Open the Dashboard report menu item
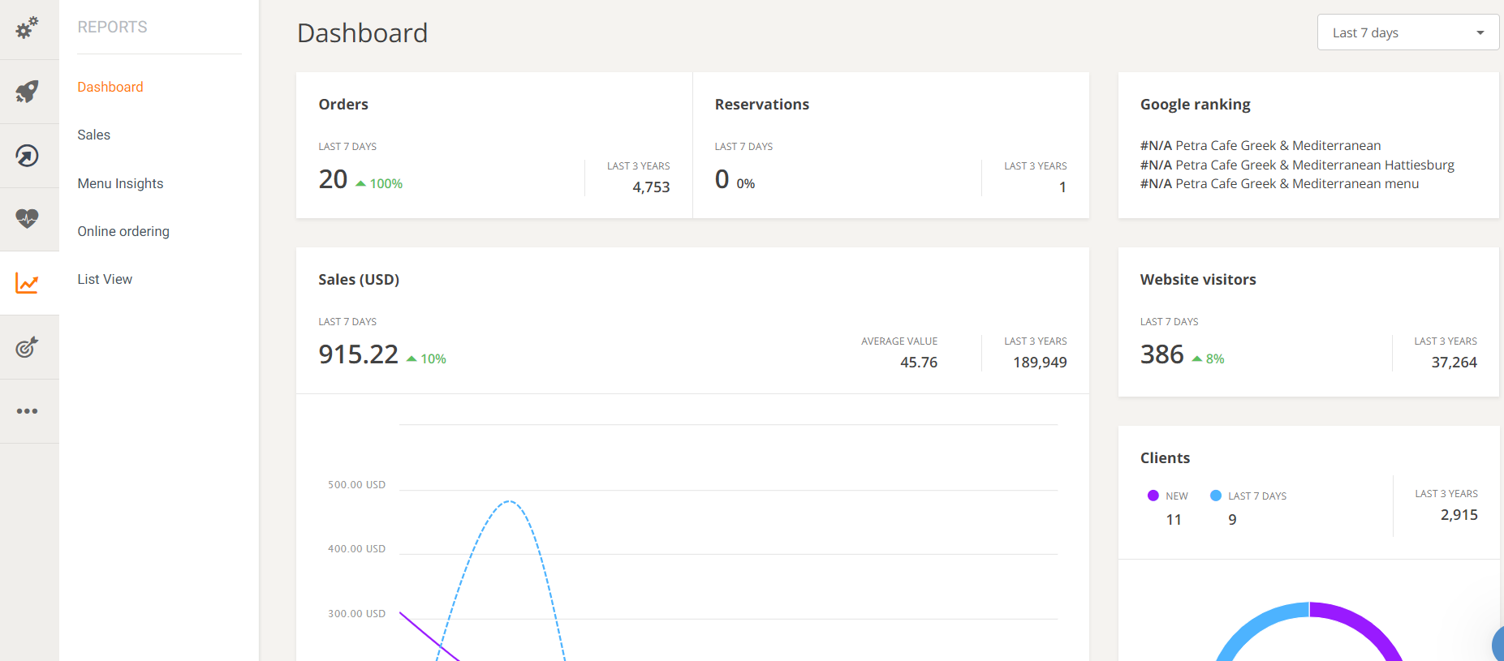 pyautogui.click(x=110, y=87)
